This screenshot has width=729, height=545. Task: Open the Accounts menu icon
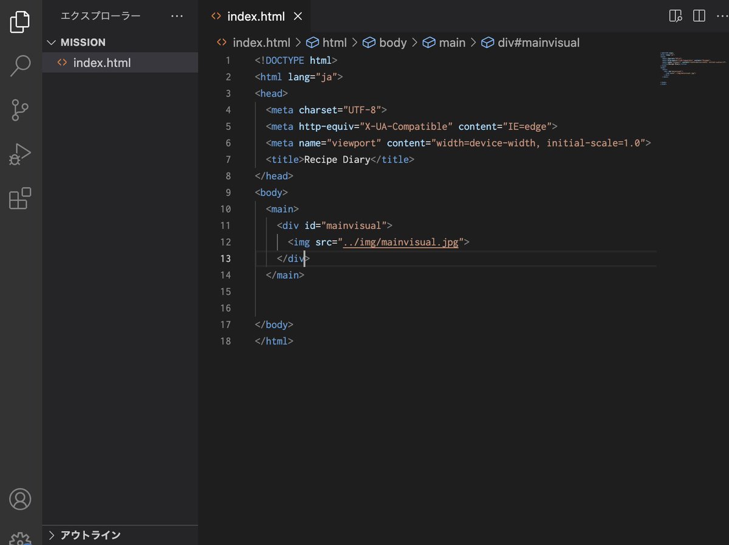pos(20,499)
